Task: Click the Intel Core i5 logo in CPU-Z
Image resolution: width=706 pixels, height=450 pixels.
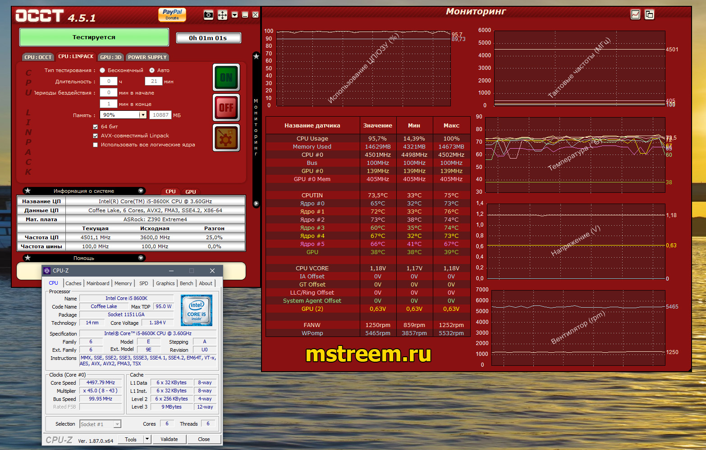Action: click(197, 310)
